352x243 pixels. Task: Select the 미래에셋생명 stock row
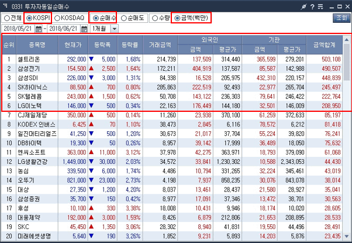[172, 236]
